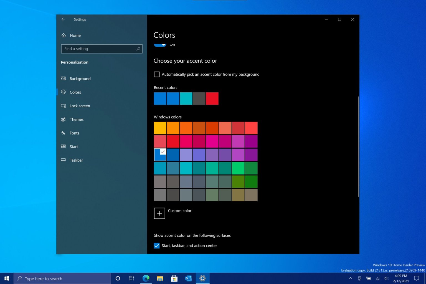Click the back arrow in Settings
Screen dimensions: 426x284
pos(63,19)
